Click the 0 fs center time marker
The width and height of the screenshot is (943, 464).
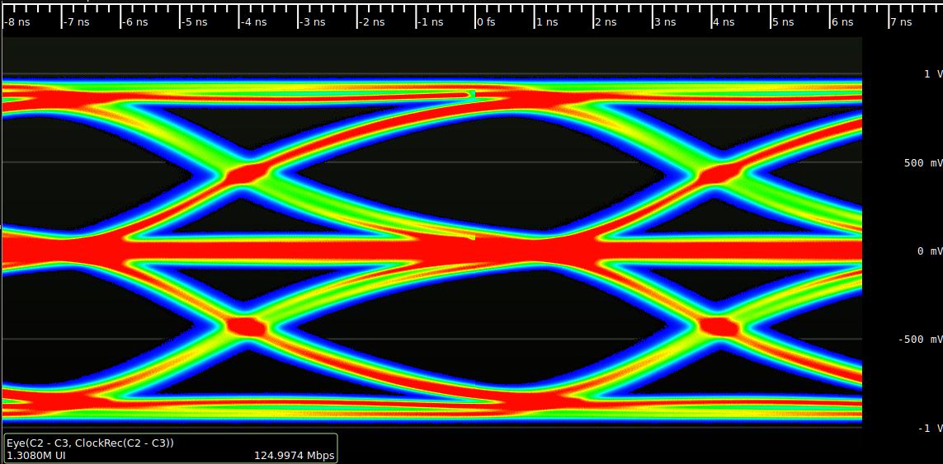(x=487, y=22)
